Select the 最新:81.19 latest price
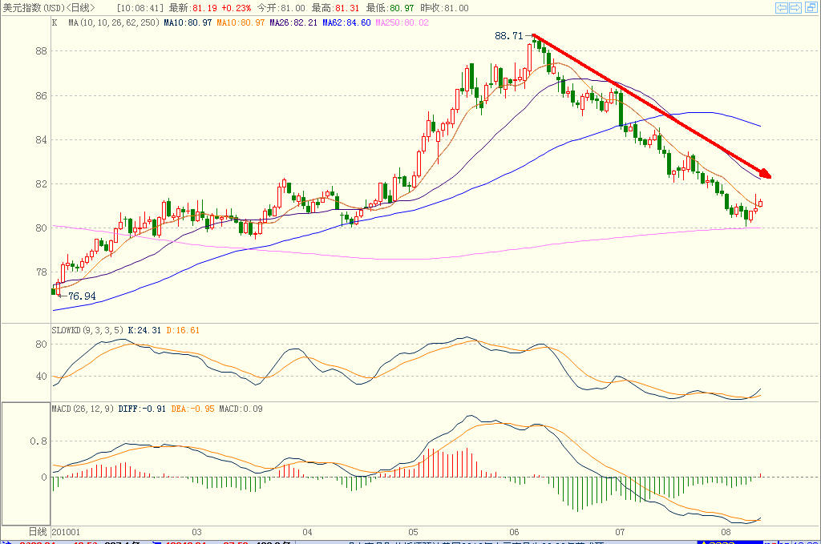 [x=192, y=8]
